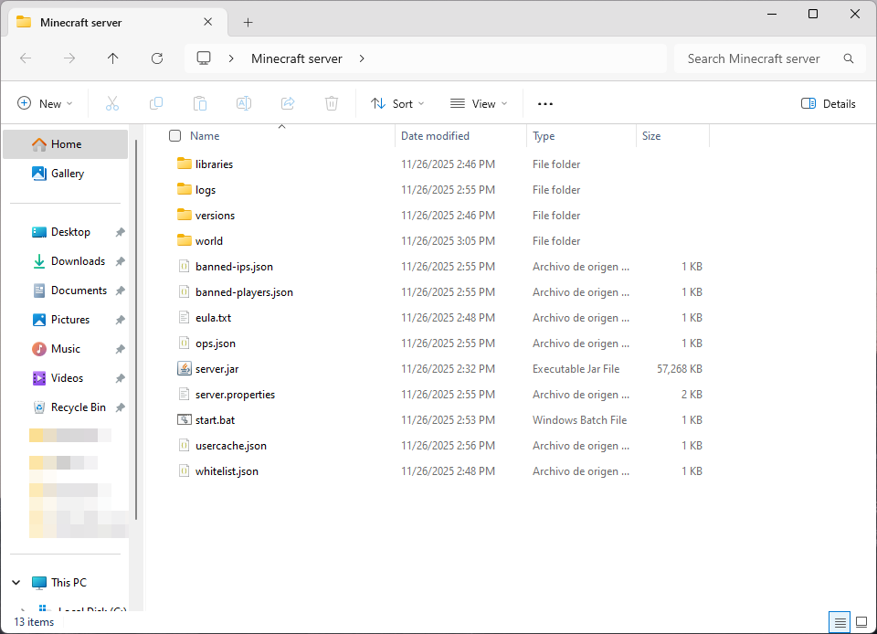Refresh the folder with the refresh icon
The width and height of the screenshot is (877, 634).
coord(156,58)
